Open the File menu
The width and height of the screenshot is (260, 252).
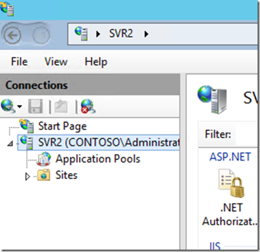(19, 62)
